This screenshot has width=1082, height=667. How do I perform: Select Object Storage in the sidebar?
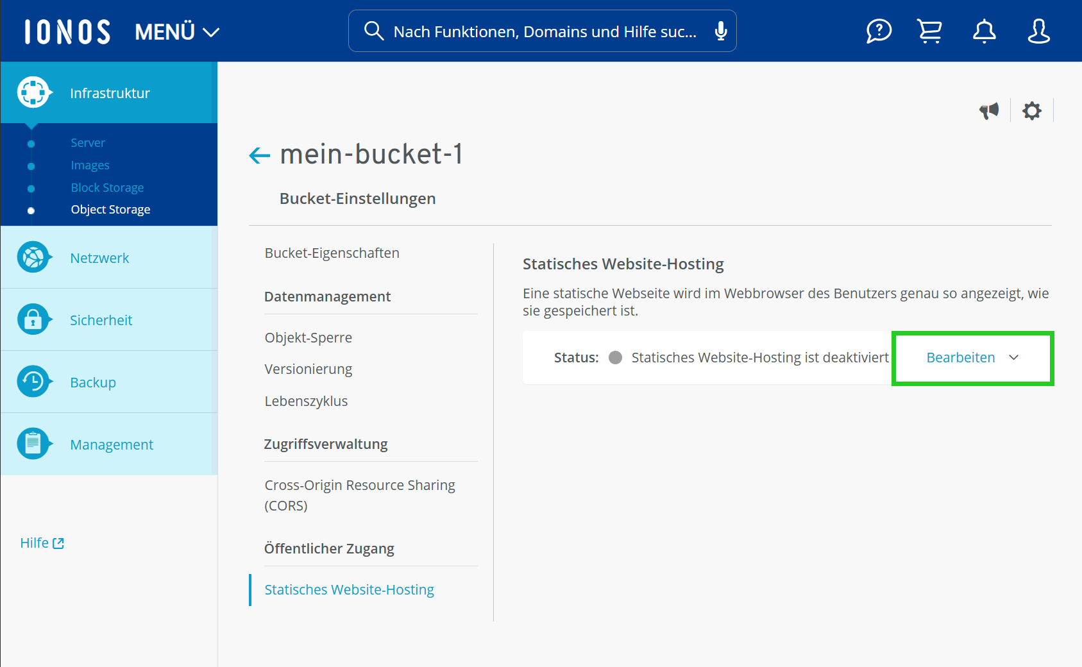[110, 209]
